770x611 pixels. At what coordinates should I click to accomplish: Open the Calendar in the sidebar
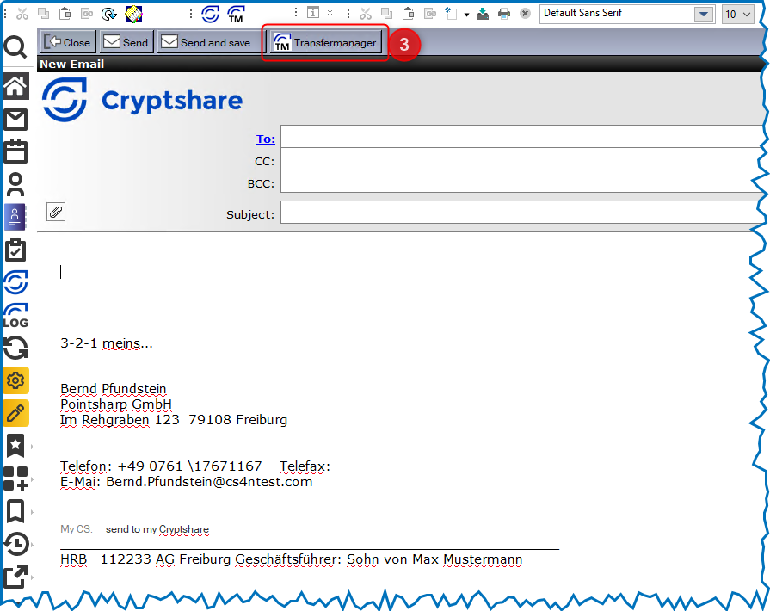point(15,151)
